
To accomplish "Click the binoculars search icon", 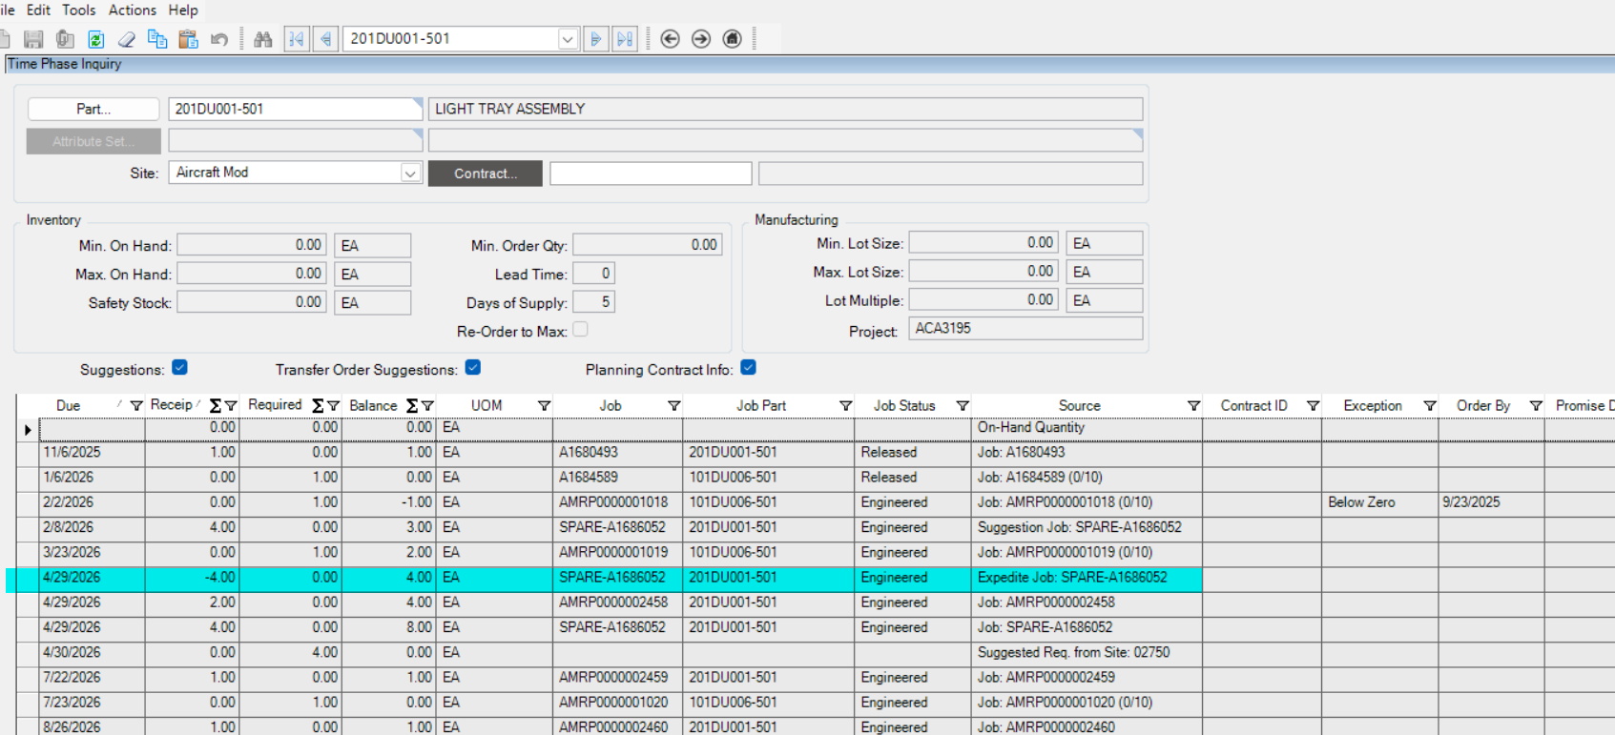I will pos(263,39).
